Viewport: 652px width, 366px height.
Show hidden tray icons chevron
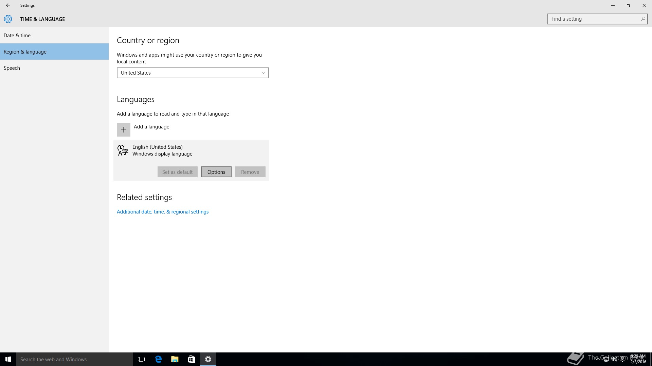point(598,359)
